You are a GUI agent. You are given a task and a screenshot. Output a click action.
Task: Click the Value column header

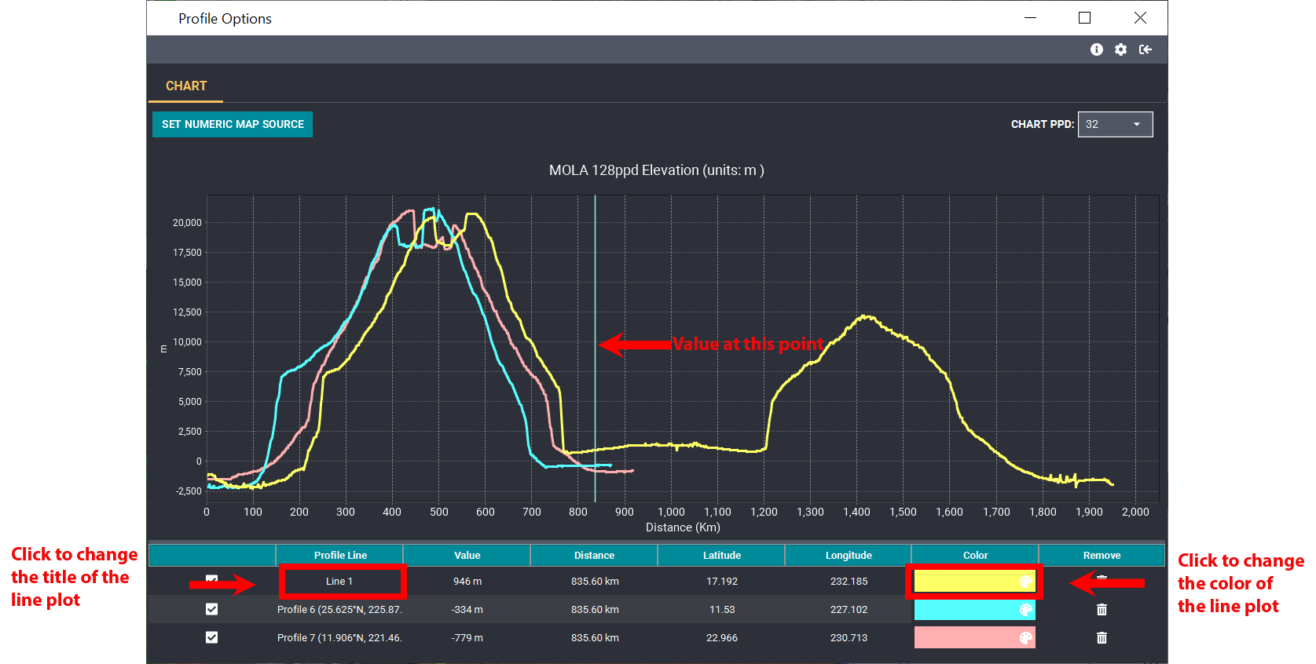point(467,555)
